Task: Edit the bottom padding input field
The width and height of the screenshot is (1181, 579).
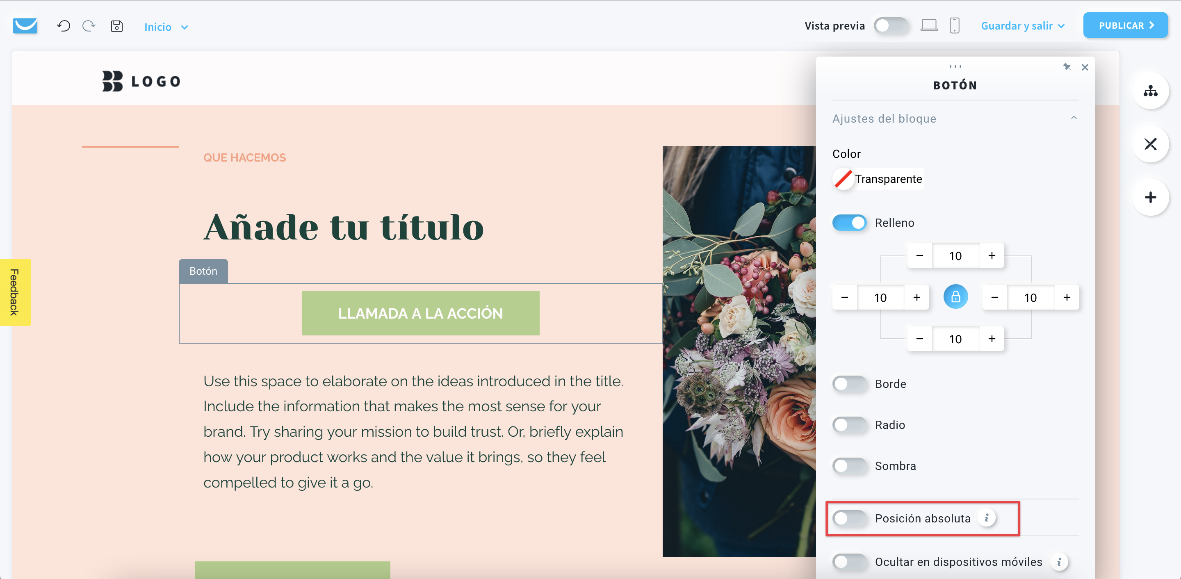Action: pyautogui.click(x=955, y=339)
